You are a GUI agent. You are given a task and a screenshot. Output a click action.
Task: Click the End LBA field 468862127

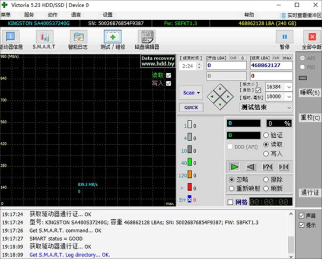tap(271, 66)
